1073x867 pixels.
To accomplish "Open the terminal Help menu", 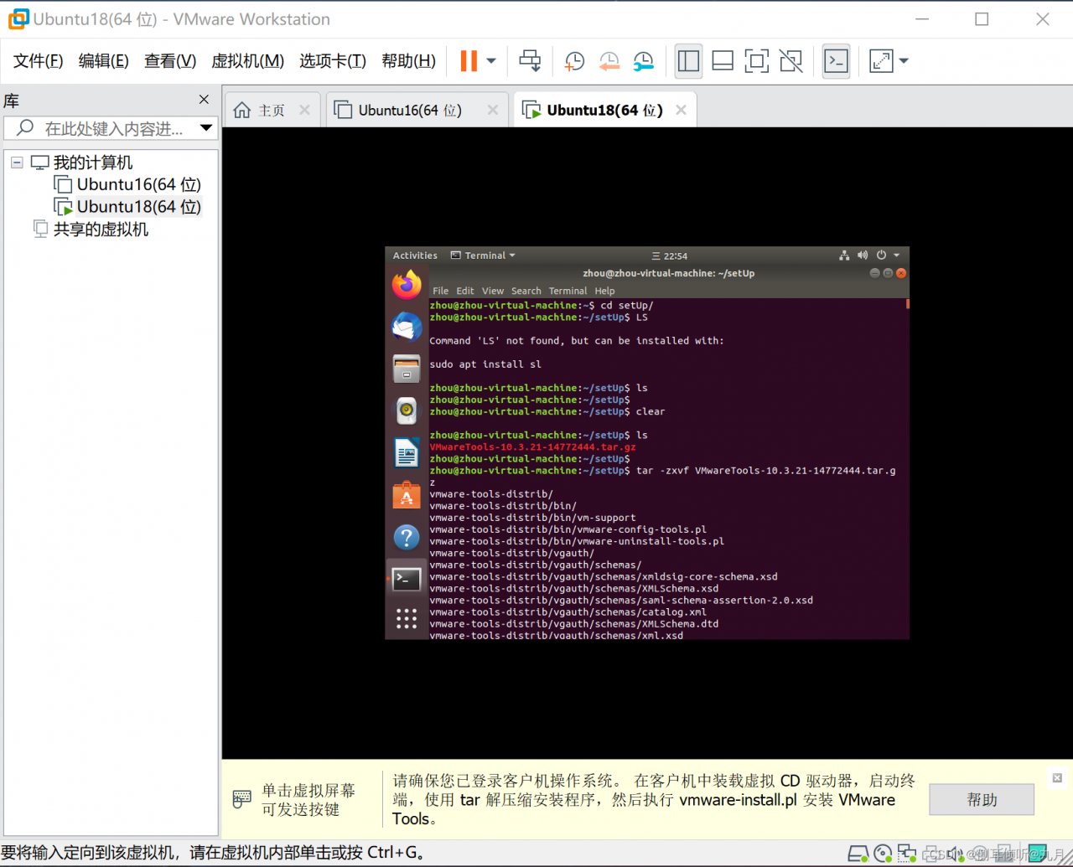I will tap(604, 291).
